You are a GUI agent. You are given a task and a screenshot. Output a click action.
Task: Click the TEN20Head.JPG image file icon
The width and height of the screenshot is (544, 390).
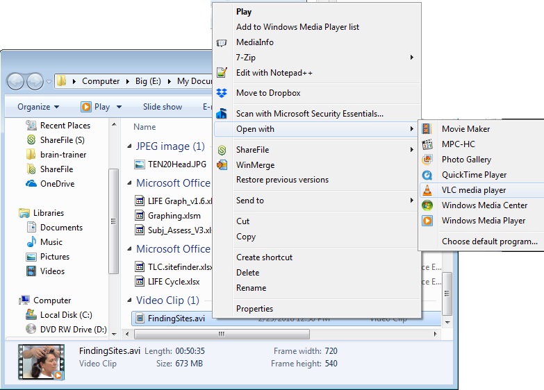click(140, 164)
